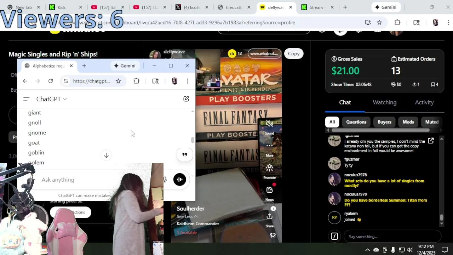The image size is (453, 255).
Task: Open Chrome menu in ChatGPT window
Action: (x=187, y=81)
